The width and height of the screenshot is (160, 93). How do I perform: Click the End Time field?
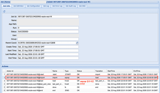pyautogui.click(x=48, y=58)
